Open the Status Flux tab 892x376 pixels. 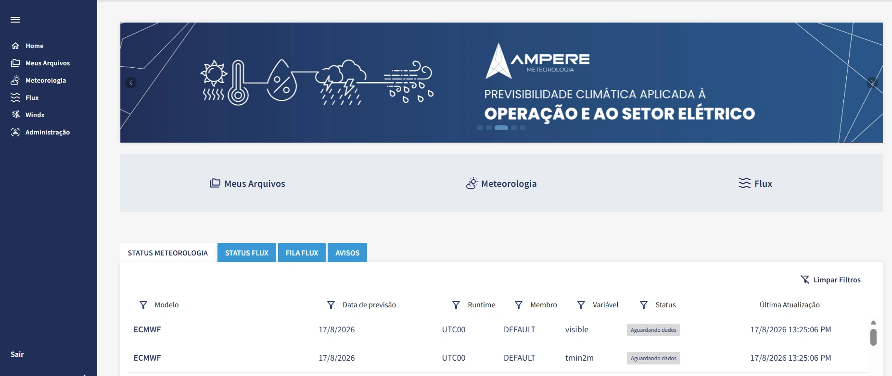(x=247, y=253)
